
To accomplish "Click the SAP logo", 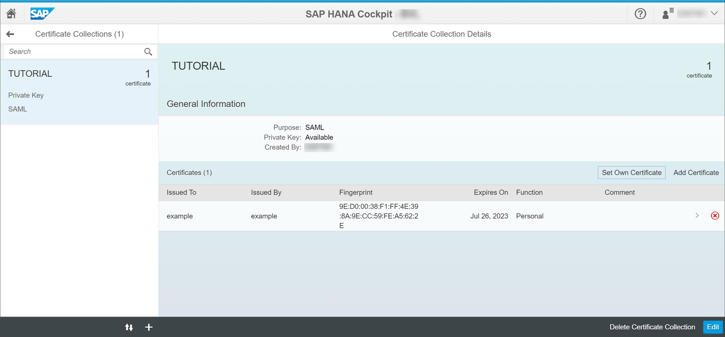I will coord(42,14).
